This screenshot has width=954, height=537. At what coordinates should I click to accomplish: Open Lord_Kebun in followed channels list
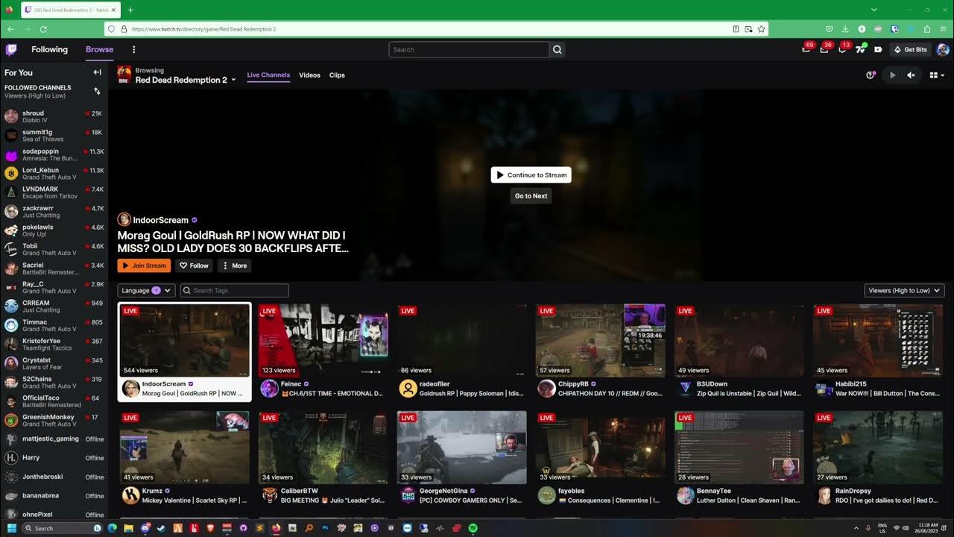click(x=54, y=174)
